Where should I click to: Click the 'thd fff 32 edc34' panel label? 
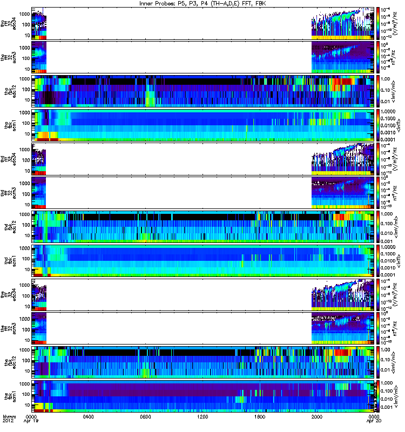coord(9,159)
